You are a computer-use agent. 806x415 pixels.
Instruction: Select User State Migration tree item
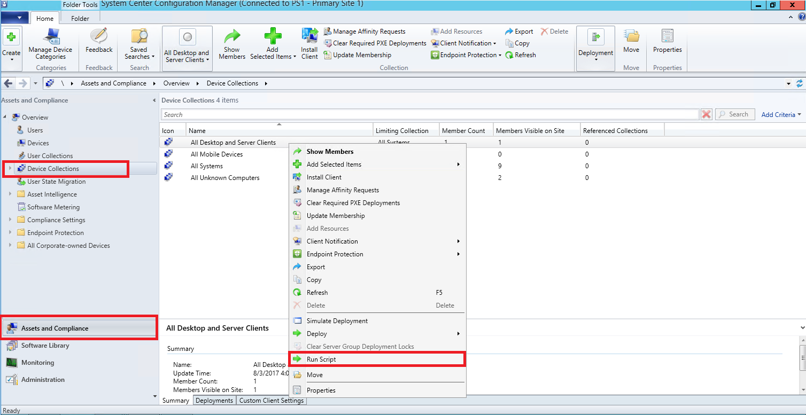pos(56,182)
